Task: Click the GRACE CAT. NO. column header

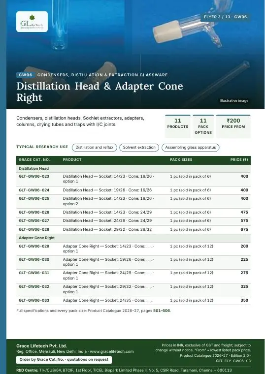Action: pyautogui.click(x=34, y=159)
